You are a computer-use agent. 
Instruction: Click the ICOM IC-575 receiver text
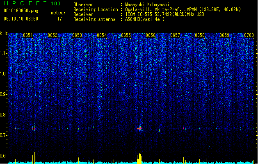point(164,14)
